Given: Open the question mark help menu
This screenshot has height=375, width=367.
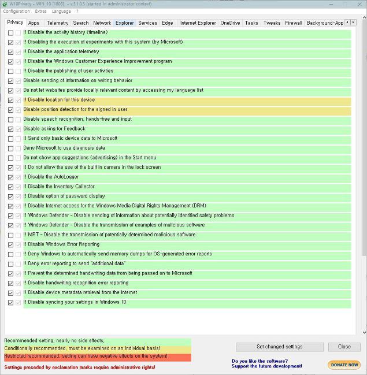Looking at the screenshot, I should pos(77,11).
